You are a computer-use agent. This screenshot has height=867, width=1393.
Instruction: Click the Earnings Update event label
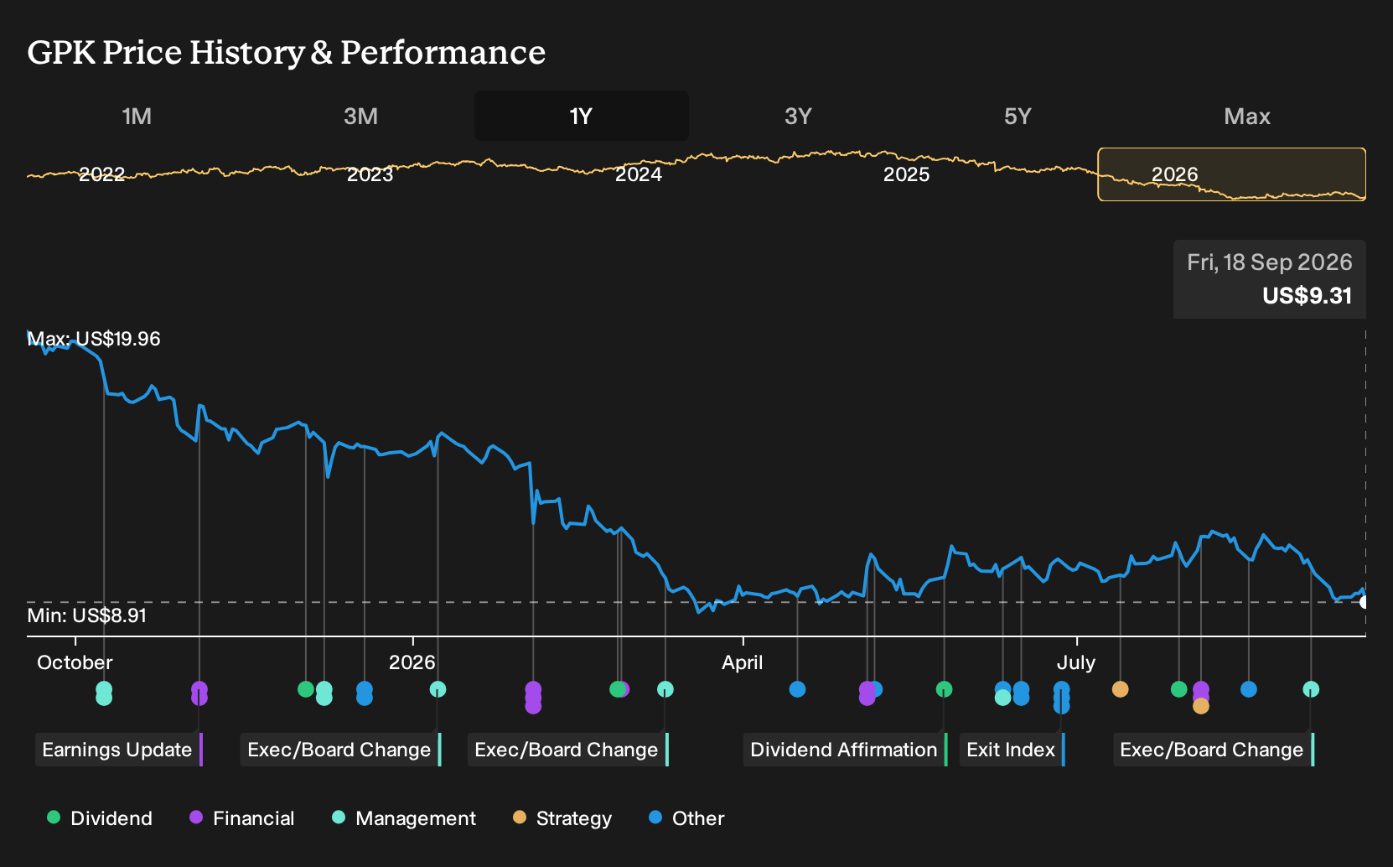[118, 750]
